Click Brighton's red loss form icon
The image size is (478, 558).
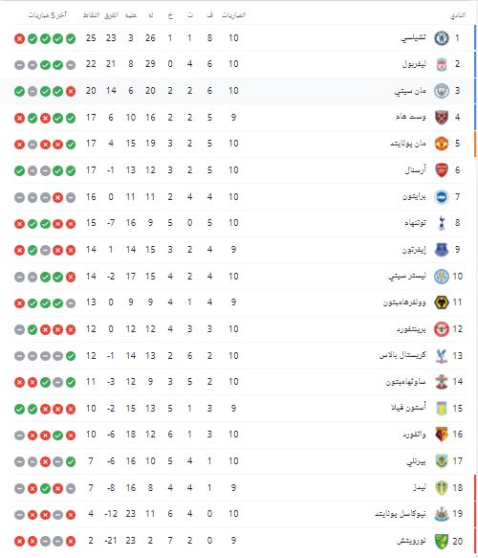(x=58, y=197)
